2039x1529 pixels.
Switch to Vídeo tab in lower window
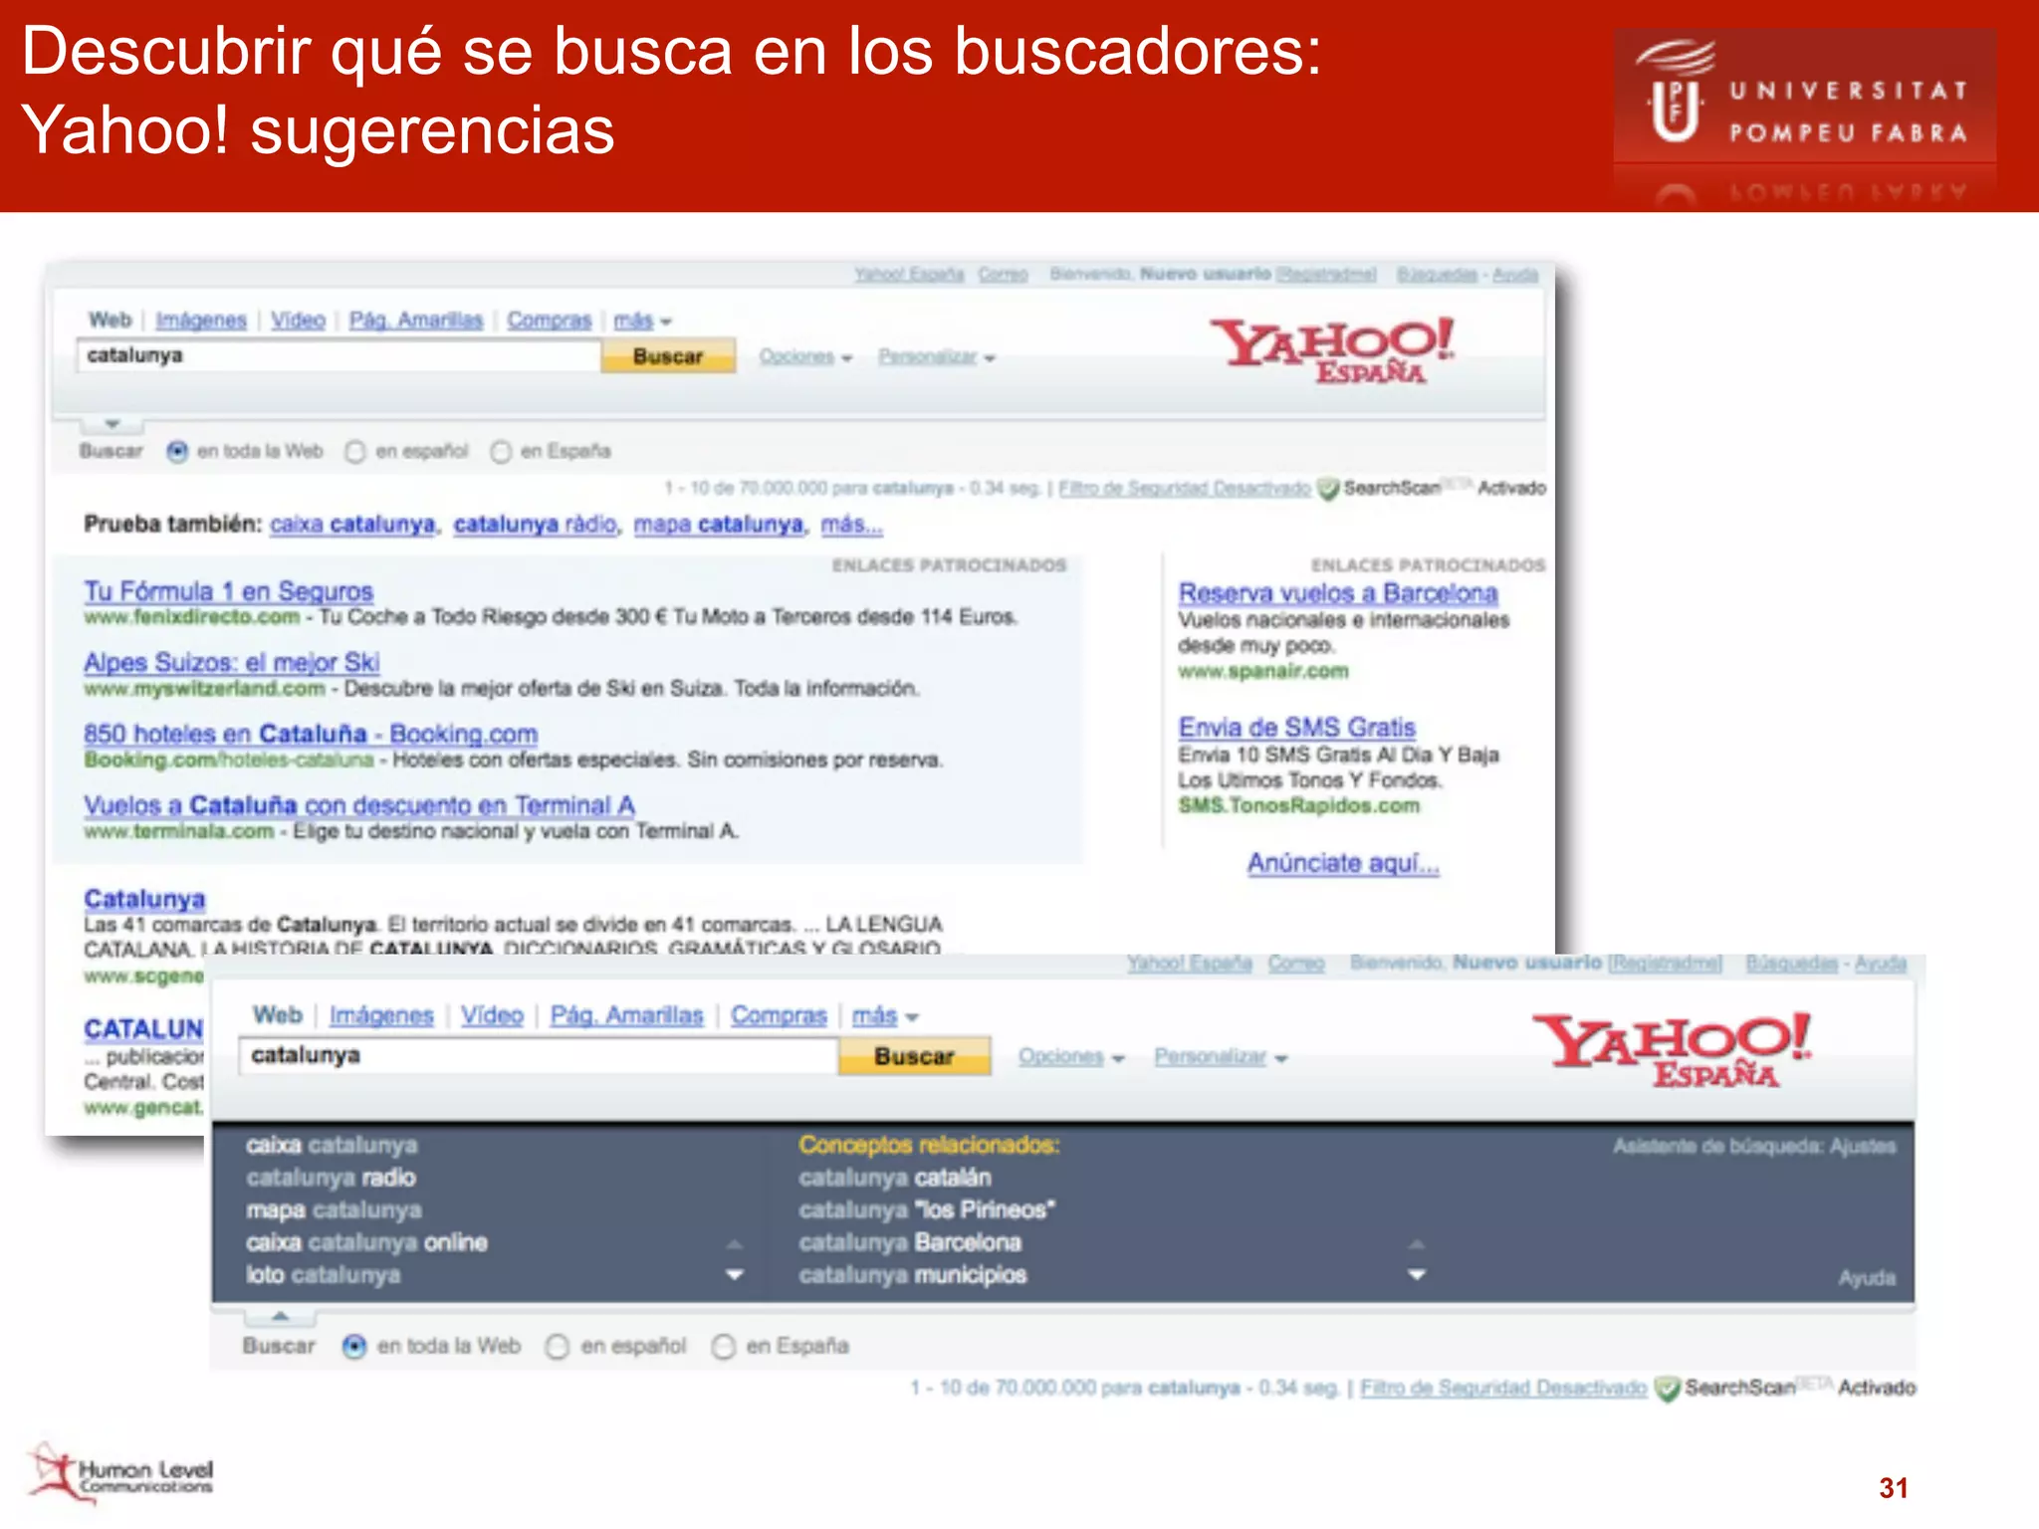tap(492, 1015)
